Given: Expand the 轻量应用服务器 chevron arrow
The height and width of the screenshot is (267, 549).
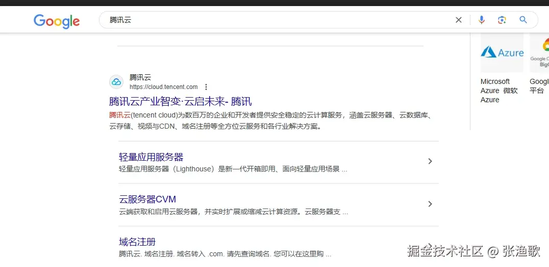Looking at the screenshot, I should [x=430, y=161].
